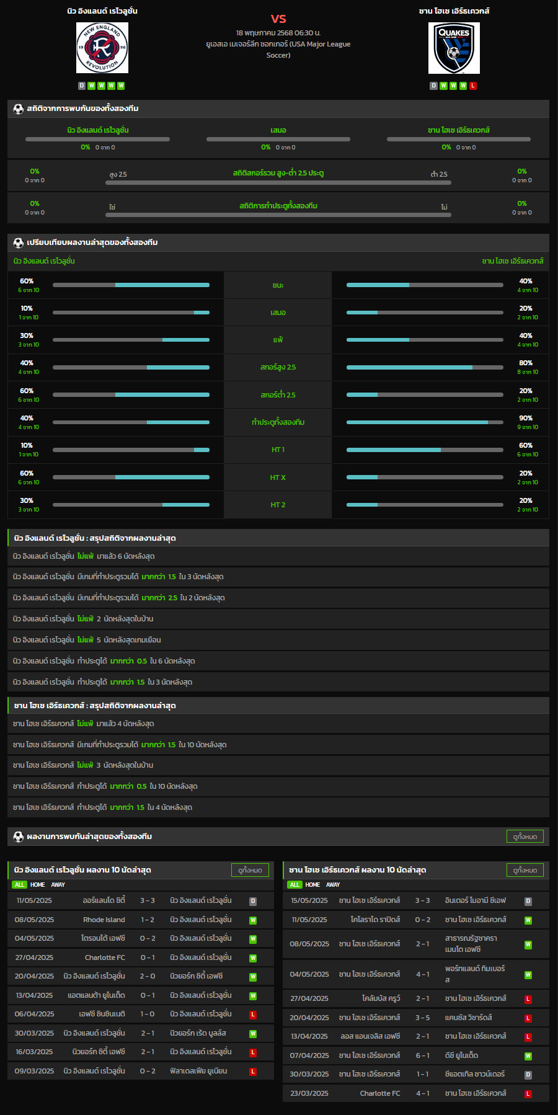558x1115 pixels.
Task: Click L result badge in San Jose 20/04/2025 row
Action: point(528,1018)
